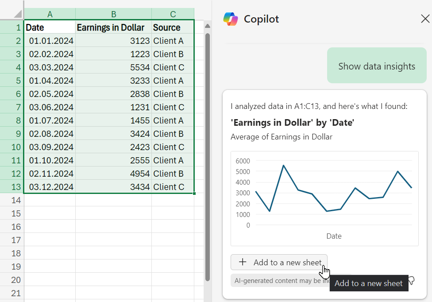Click the earnings value 2555
The height and width of the screenshot is (302, 432).
[113, 160]
